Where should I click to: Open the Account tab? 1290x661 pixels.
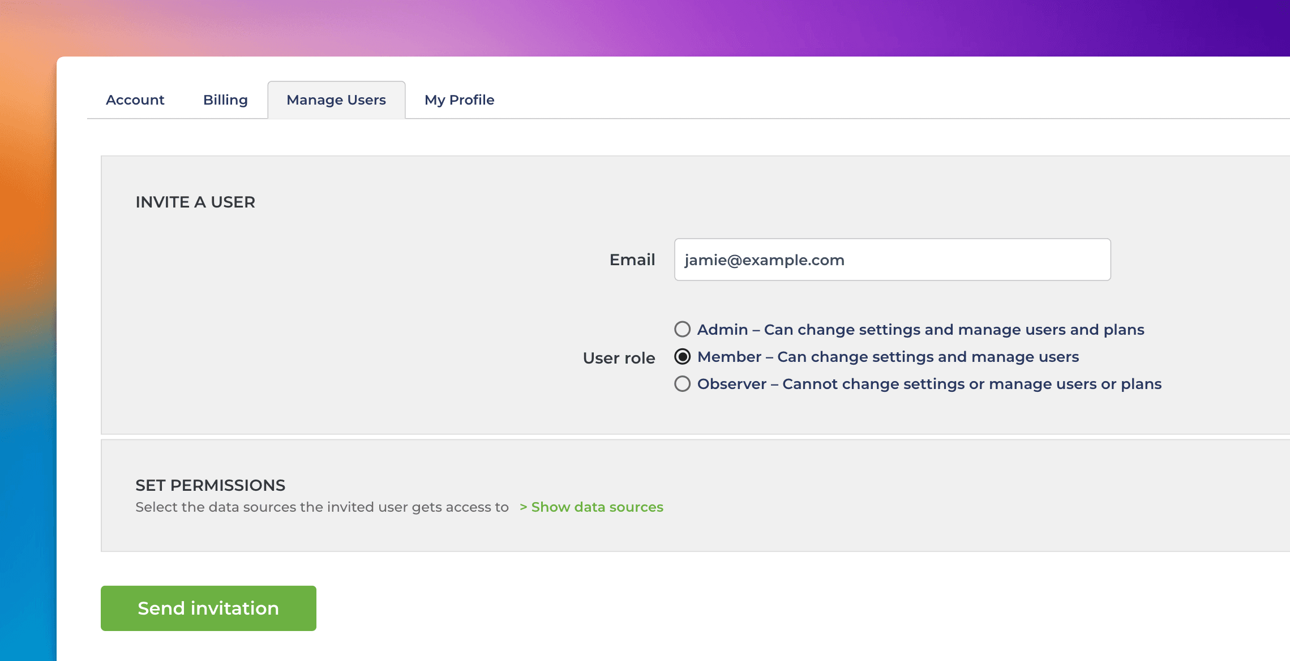coord(135,100)
